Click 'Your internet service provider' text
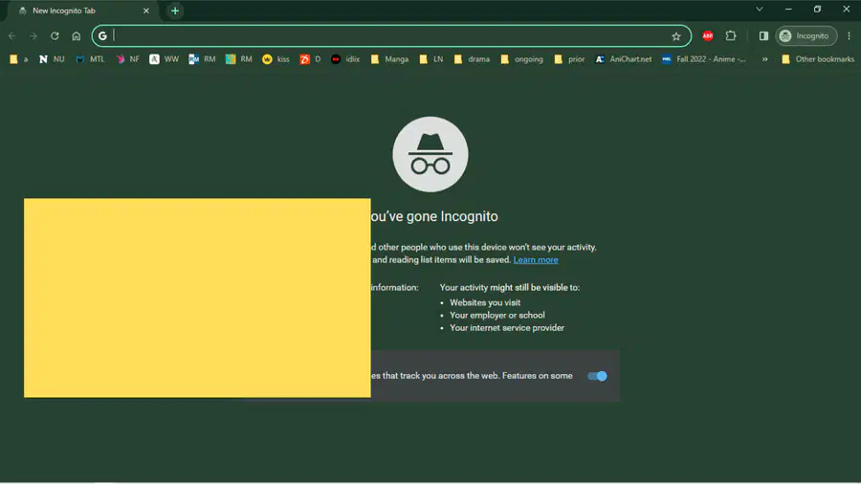This screenshot has width=861, height=484. pyautogui.click(x=507, y=327)
